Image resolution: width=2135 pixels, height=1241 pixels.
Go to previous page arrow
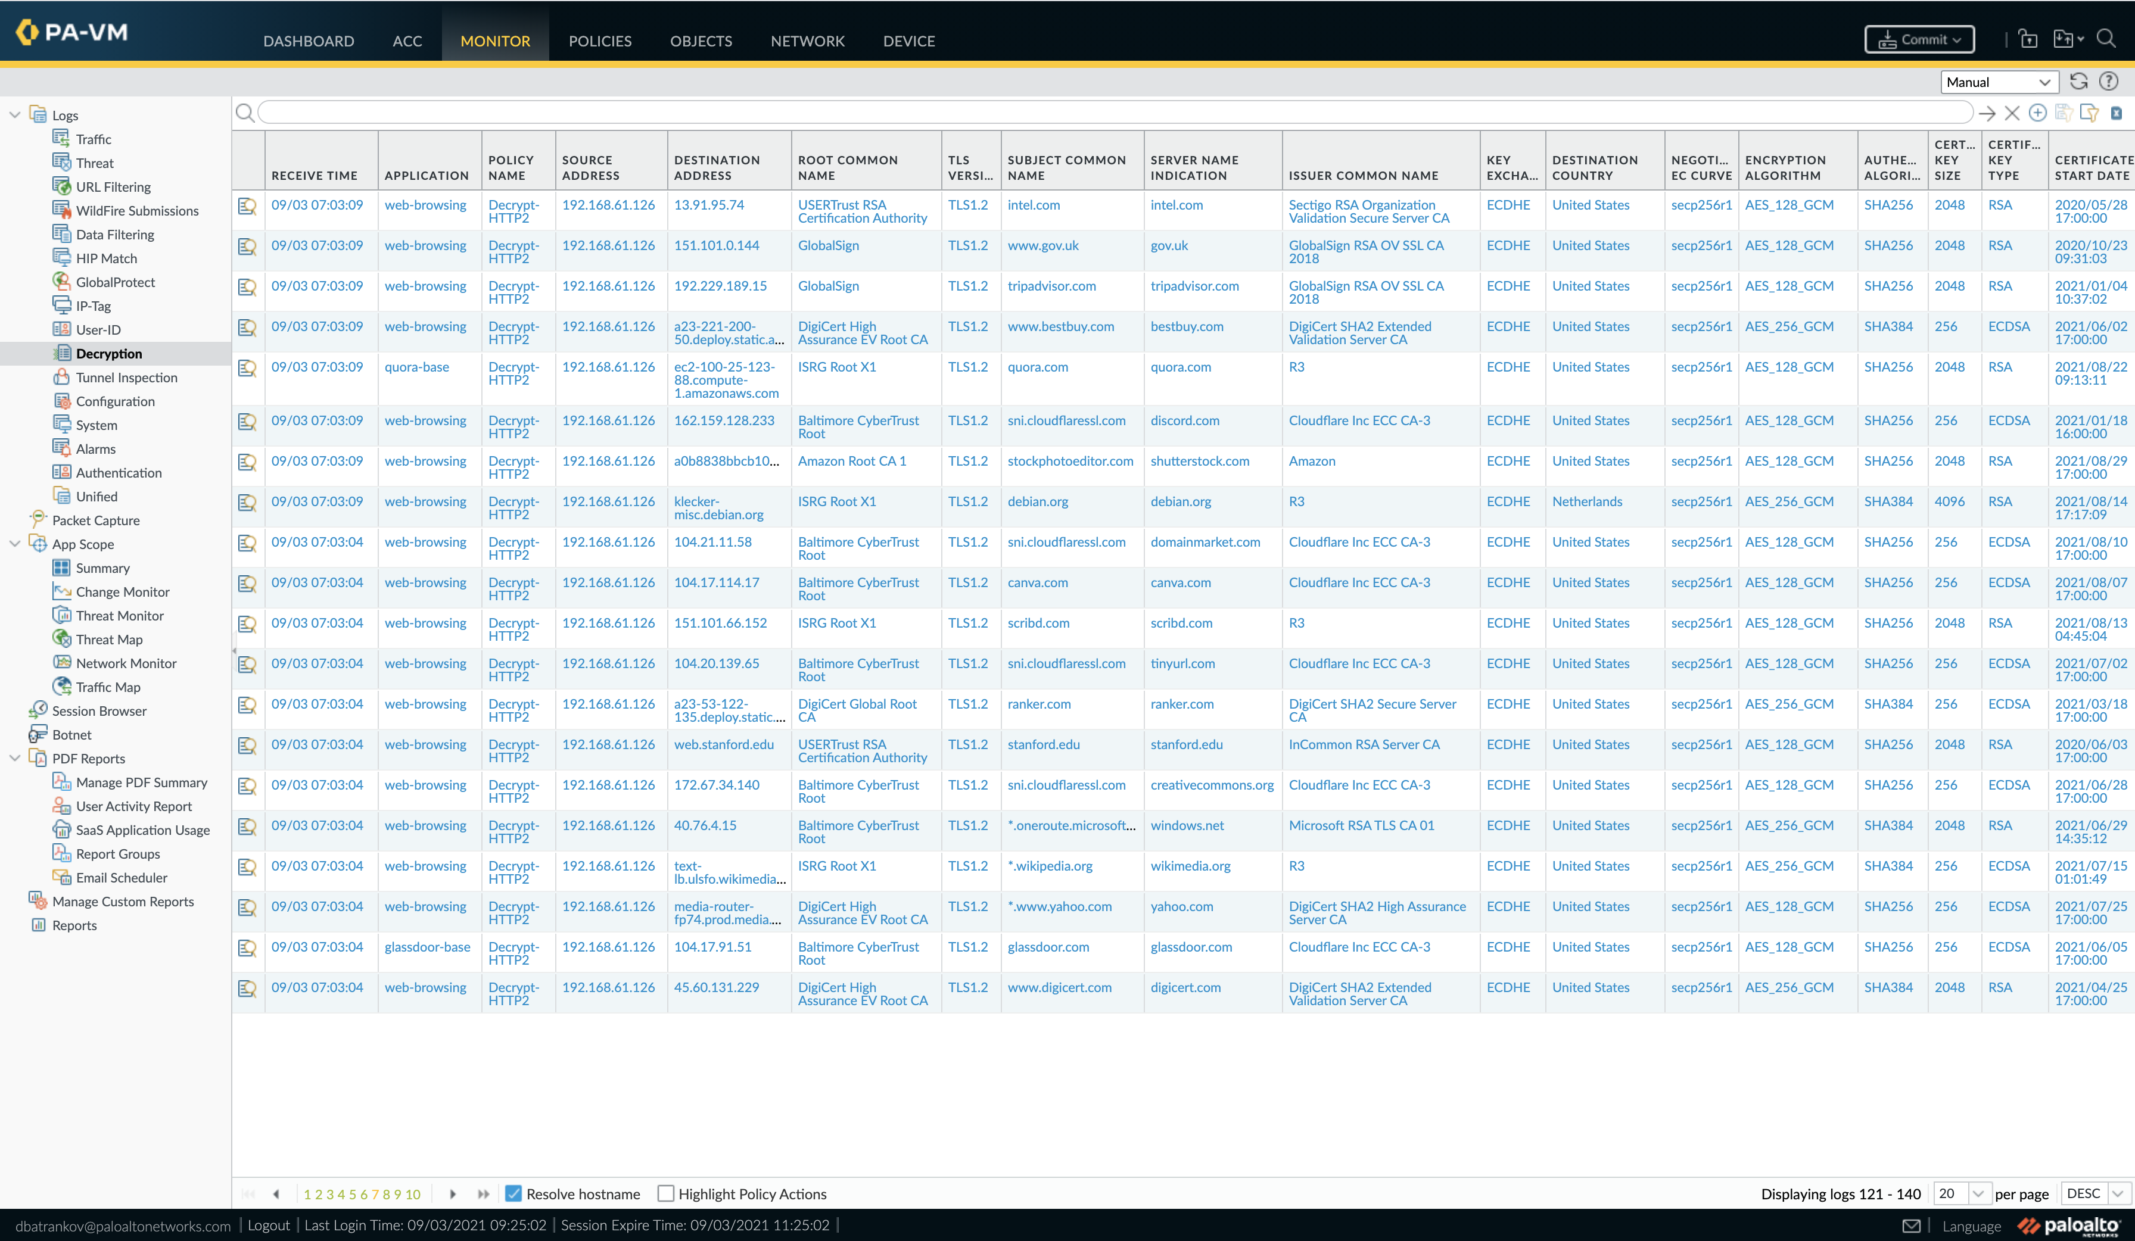[x=276, y=1193]
